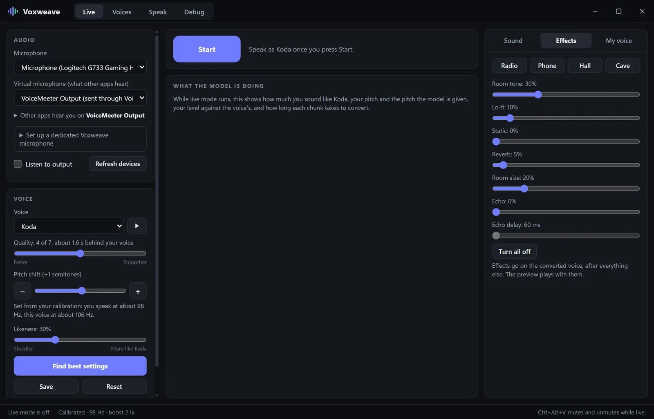Click Turn all off effects button
This screenshot has height=419, width=654.
pos(515,251)
